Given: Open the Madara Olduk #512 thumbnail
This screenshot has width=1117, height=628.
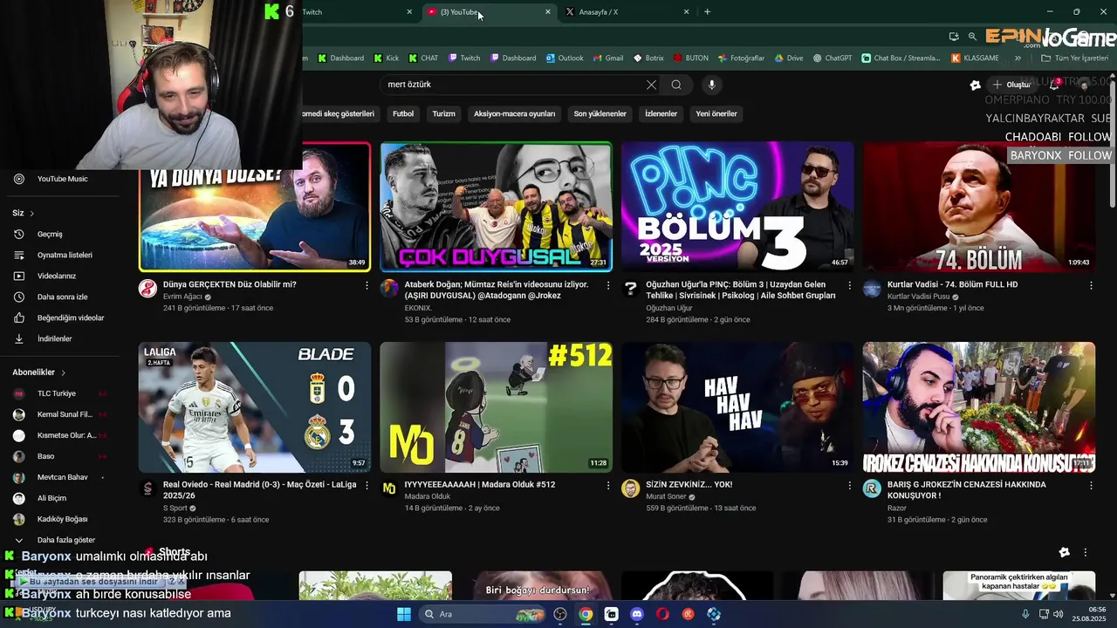Looking at the screenshot, I should pos(496,407).
